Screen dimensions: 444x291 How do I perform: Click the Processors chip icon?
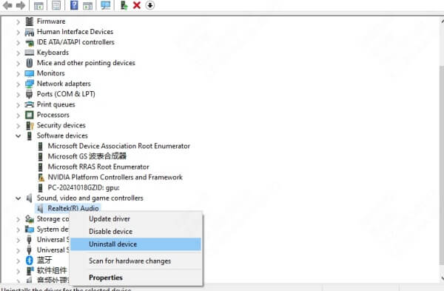30,115
